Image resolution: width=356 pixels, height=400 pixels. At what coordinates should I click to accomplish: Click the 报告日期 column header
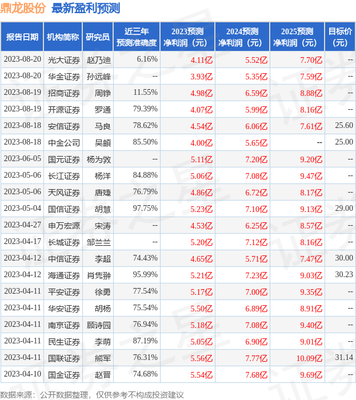tap(22, 37)
